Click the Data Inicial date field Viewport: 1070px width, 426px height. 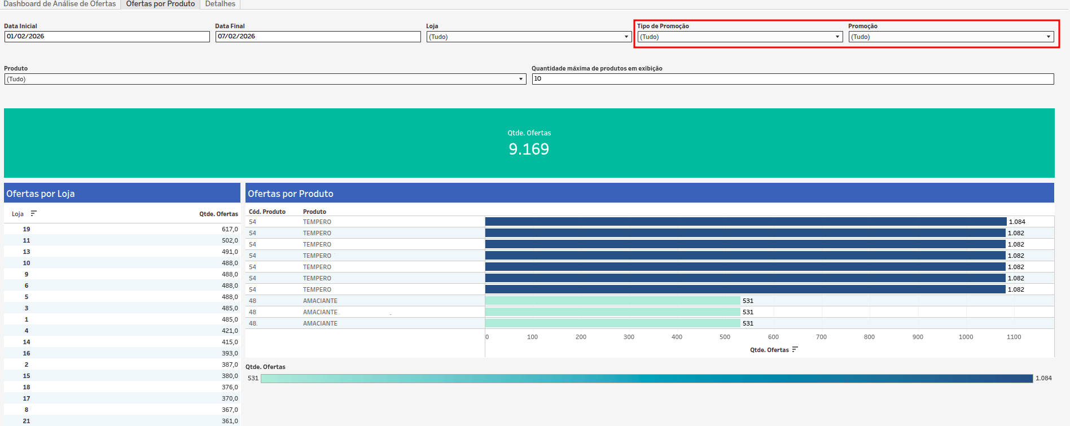107,37
